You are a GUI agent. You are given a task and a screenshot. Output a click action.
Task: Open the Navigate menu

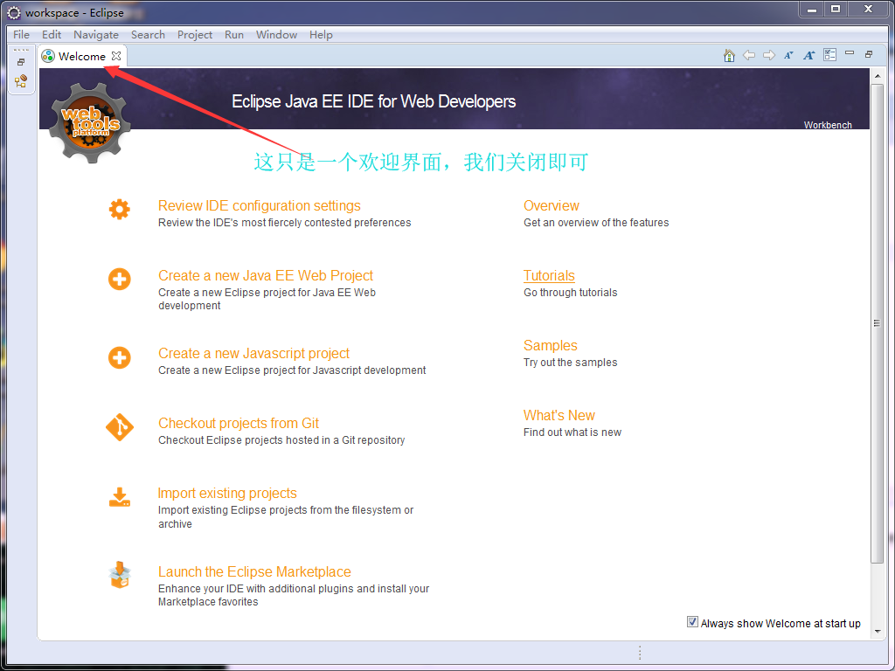pos(96,35)
